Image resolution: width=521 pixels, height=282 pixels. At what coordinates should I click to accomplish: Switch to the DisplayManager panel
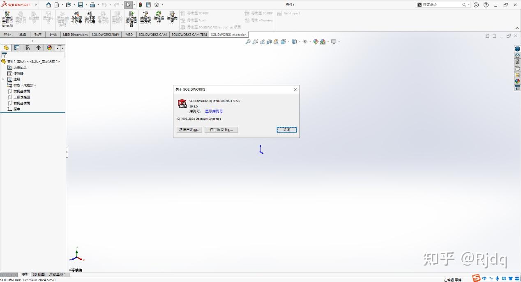[x=49, y=48]
